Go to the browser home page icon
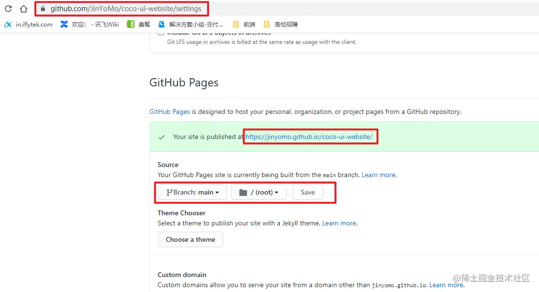539x292 pixels. [23, 9]
